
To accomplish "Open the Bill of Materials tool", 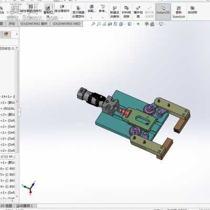I will click(127, 12).
